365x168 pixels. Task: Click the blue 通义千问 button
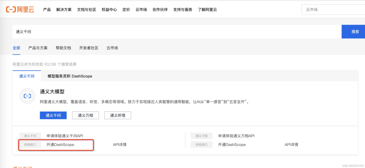tap(53, 115)
